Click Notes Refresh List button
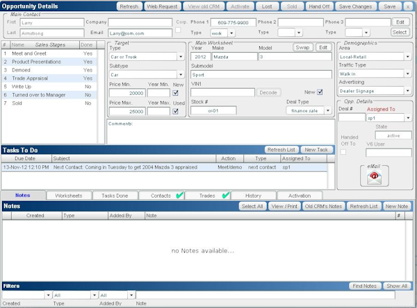The height and width of the screenshot is (308, 417). [x=363, y=206]
